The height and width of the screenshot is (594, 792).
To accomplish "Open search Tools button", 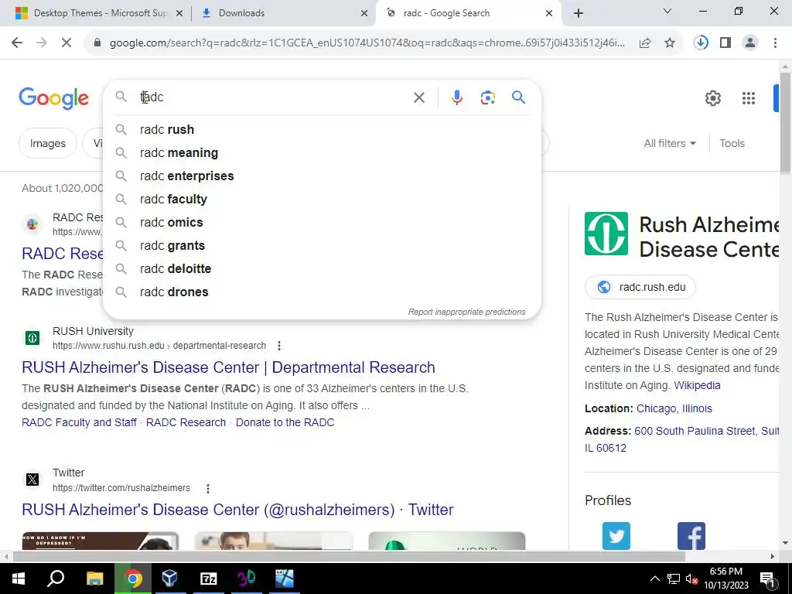I will pos(732,143).
